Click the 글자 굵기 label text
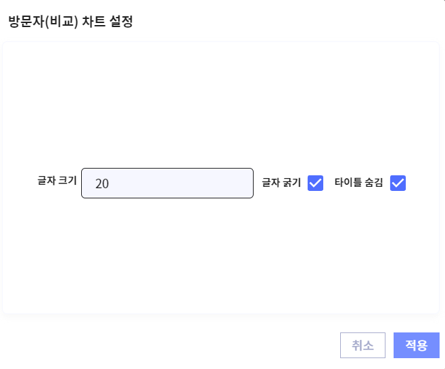 coord(281,182)
